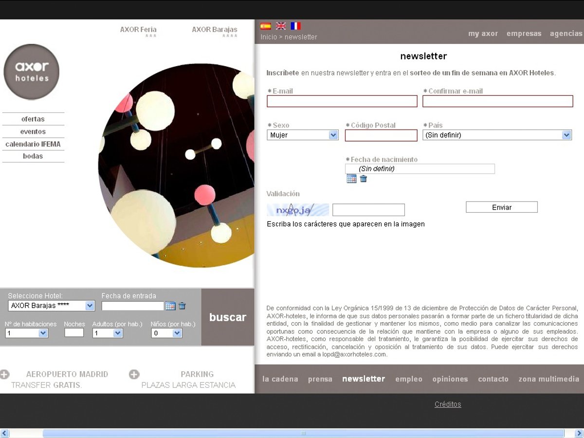This screenshot has width=584, height=438.
Task: Open the Créditos link
Action: pos(448,404)
